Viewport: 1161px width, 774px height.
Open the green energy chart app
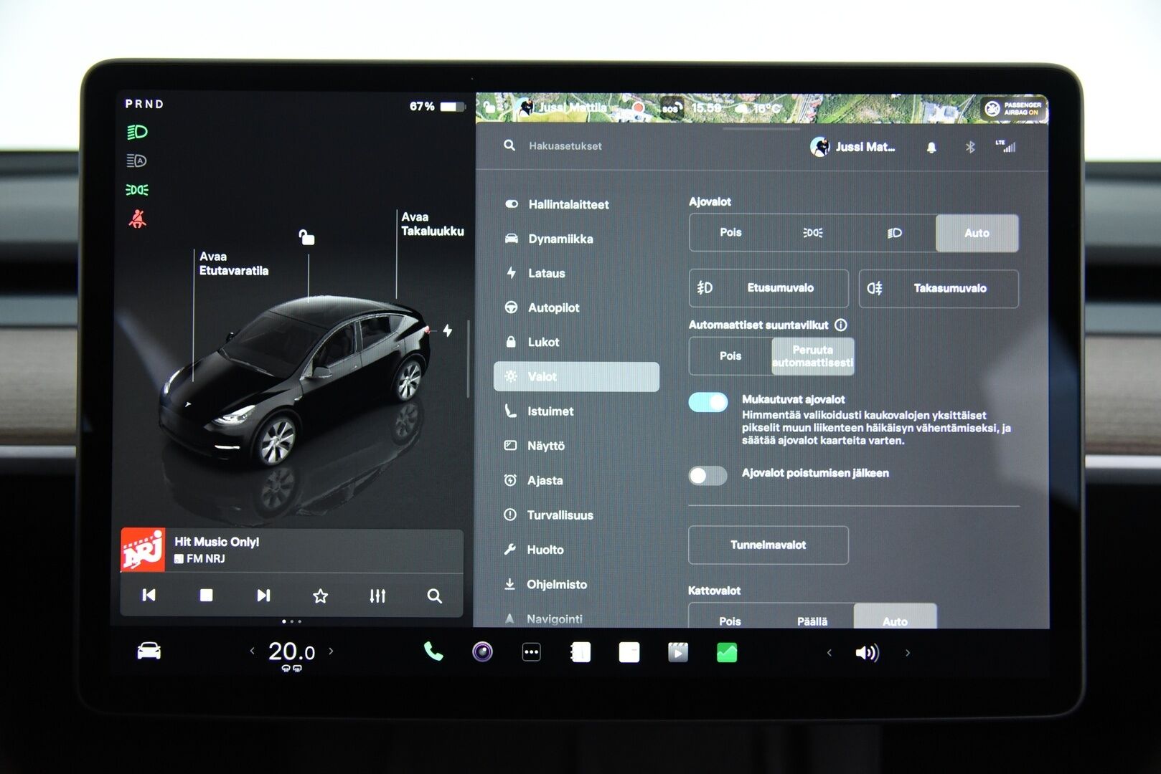coord(727,652)
